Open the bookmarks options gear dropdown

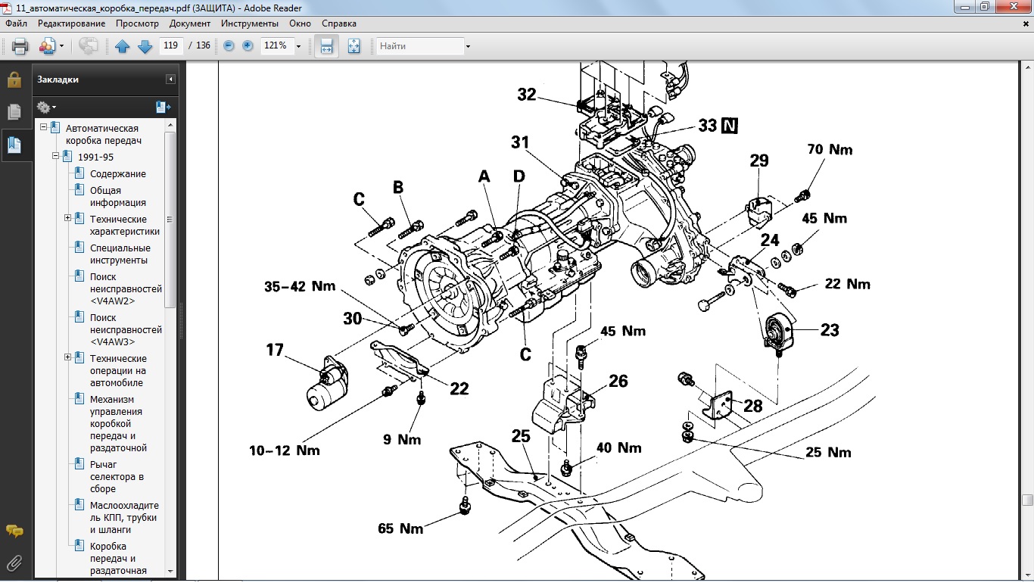[46, 108]
